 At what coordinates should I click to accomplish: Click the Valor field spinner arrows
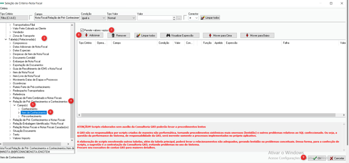point(174,18)
